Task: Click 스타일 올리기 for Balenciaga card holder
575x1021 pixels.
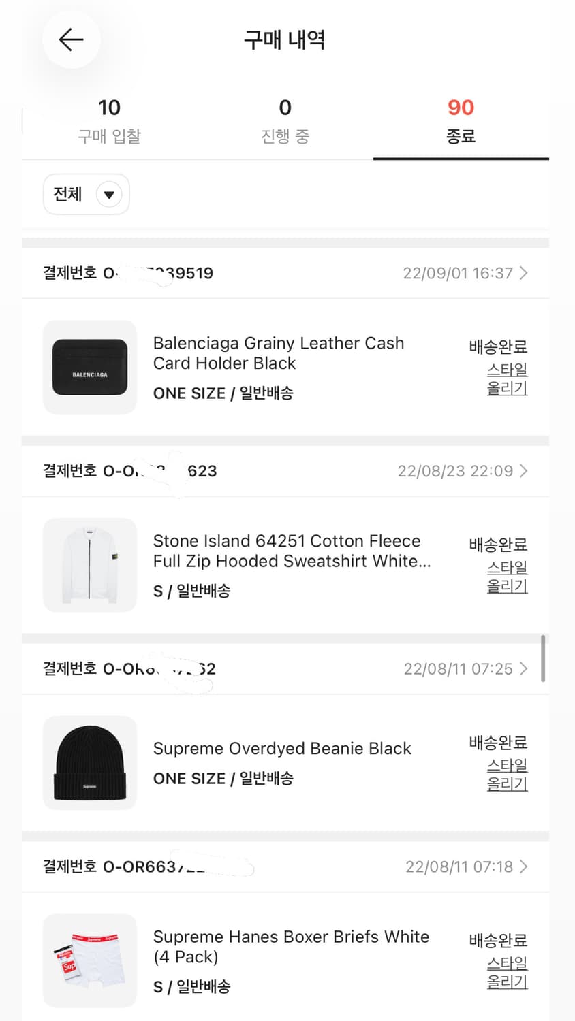Action: (507, 379)
